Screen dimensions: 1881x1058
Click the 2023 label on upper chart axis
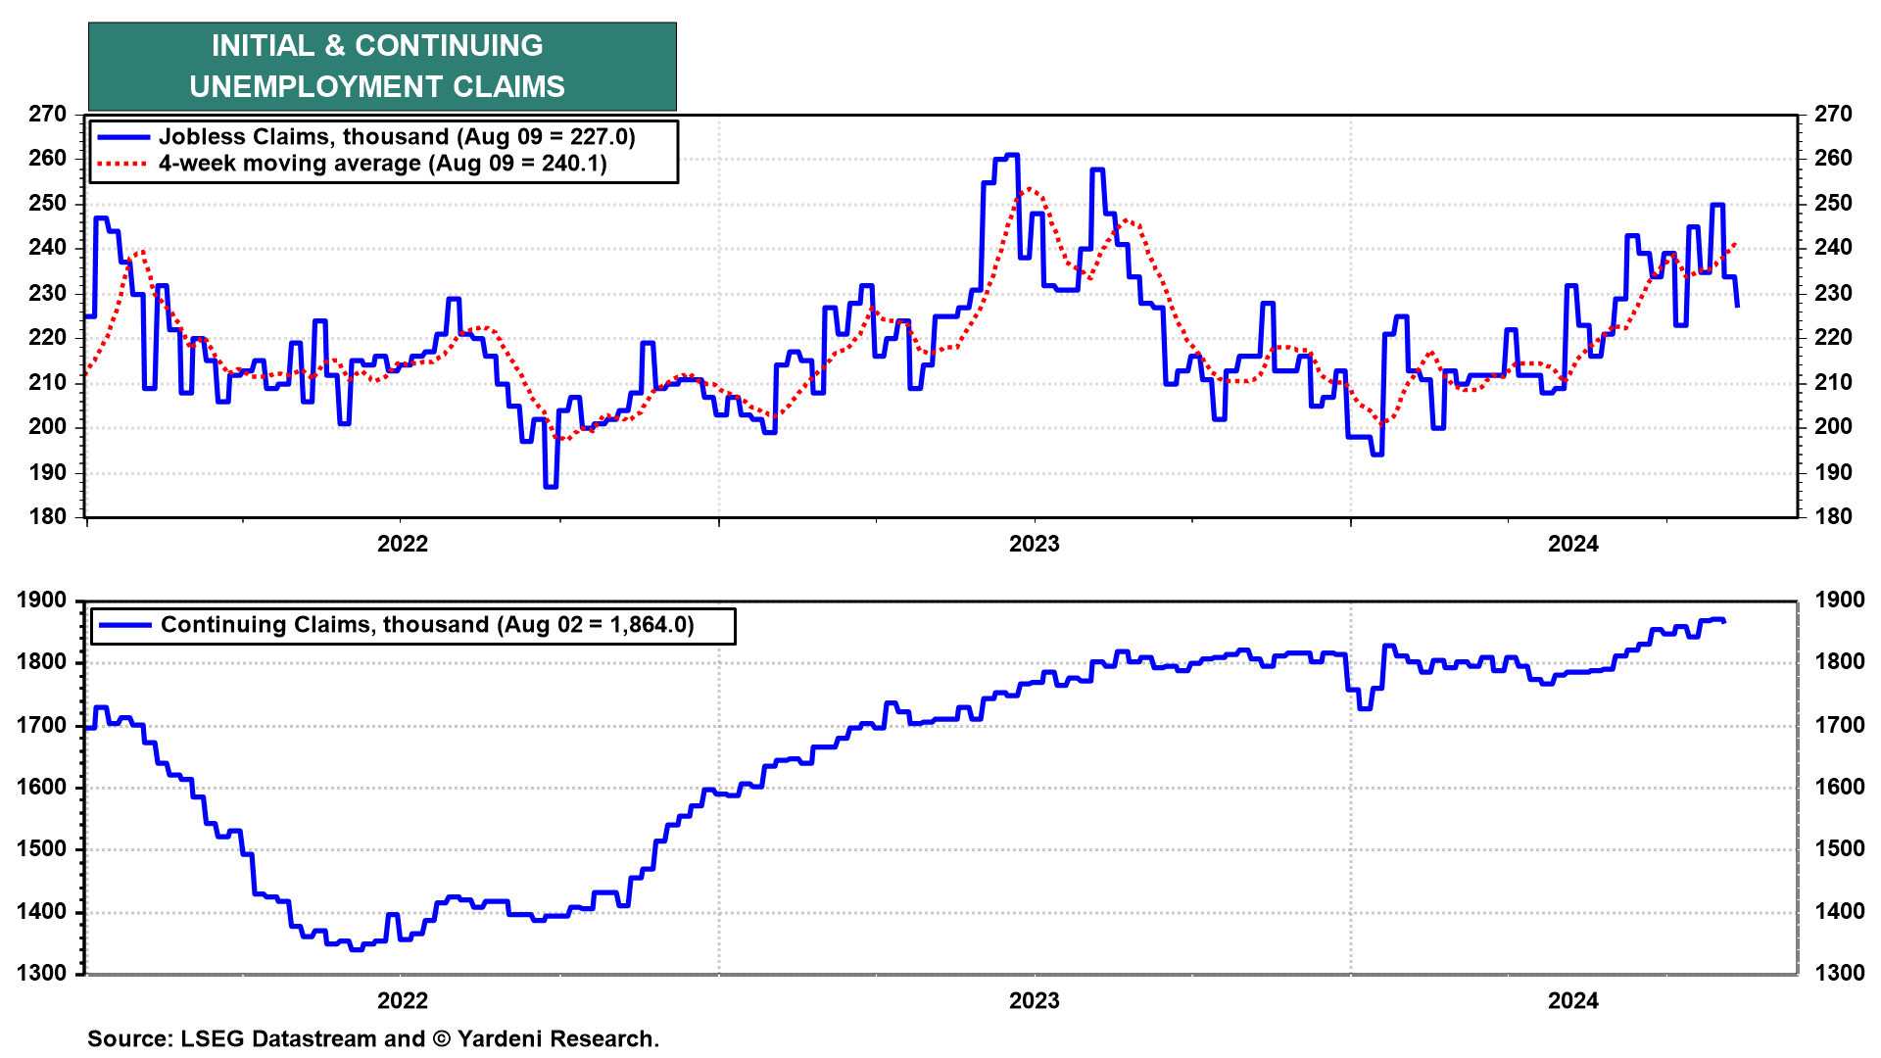tap(1035, 544)
